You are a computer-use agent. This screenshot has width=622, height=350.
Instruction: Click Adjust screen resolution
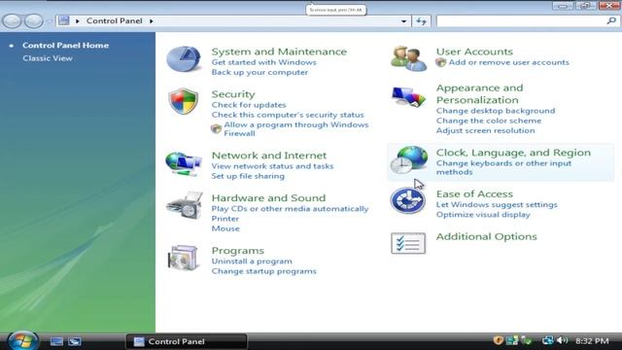tap(485, 130)
